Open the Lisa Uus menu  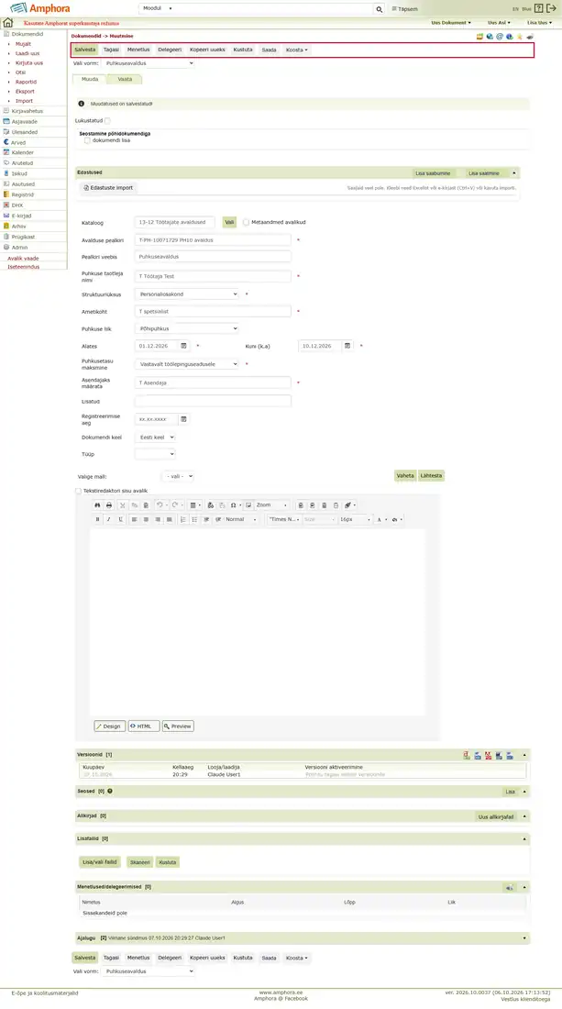pyautogui.click(x=539, y=23)
